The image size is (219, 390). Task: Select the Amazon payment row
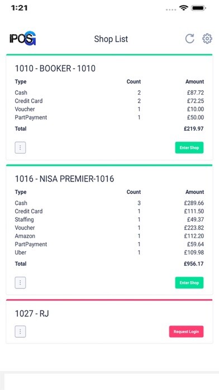pos(109,236)
